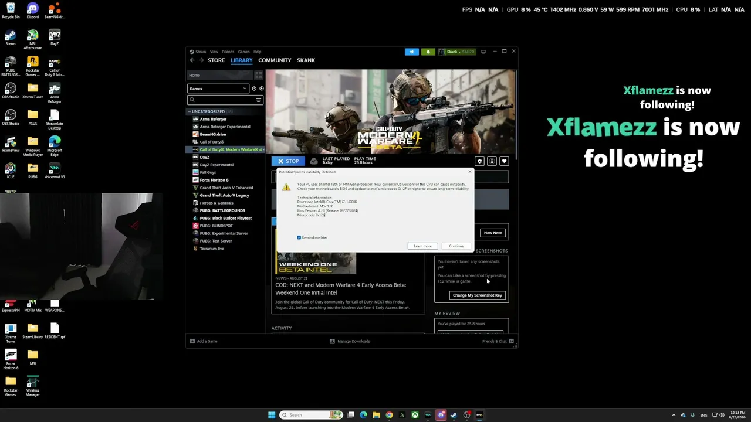Click the Windows taskbar Search box
Image resolution: width=751 pixels, height=422 pixels.
[x=311, y=415]
